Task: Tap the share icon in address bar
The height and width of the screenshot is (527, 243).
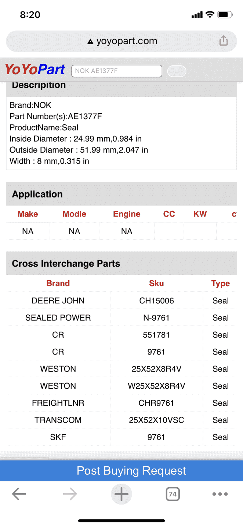Action: pyautogui.click(x=224, y=41)
